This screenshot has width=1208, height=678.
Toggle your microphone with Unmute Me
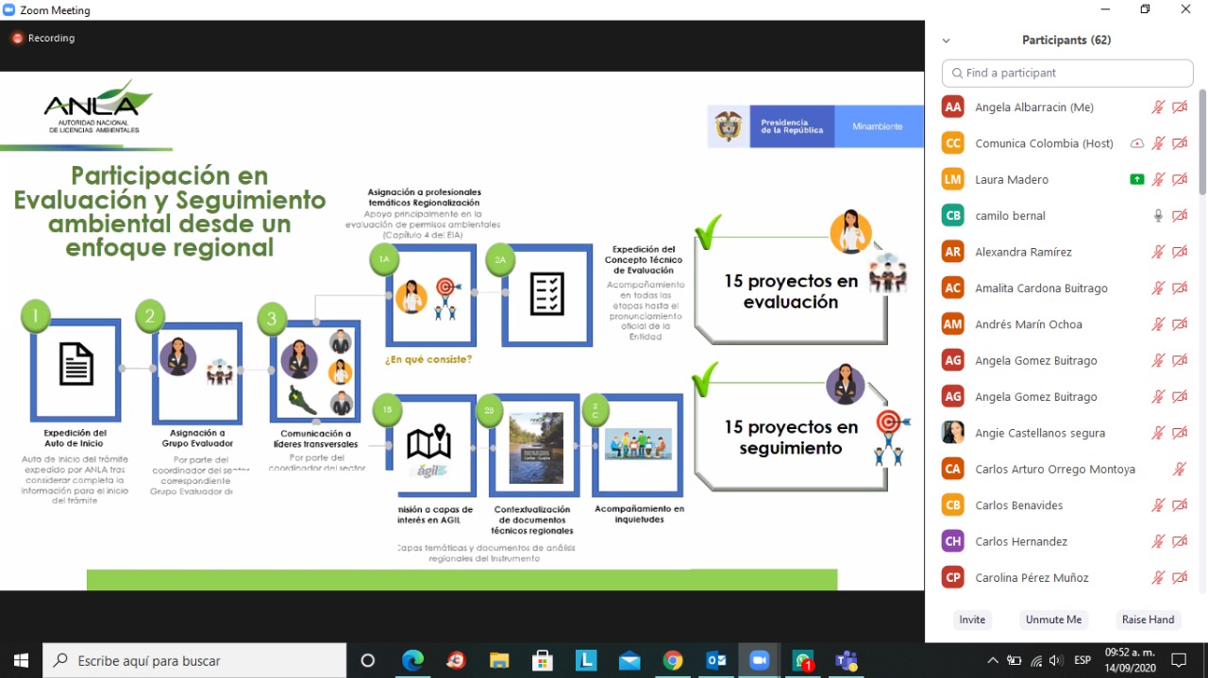(x=1053, y=620)
